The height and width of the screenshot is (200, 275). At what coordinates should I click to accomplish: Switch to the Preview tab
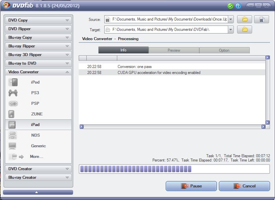tap(174, 50)
